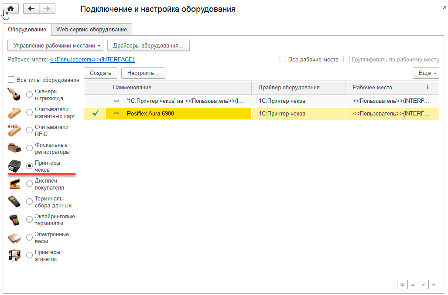Open the <<Пользователь>>(INTERFACE) workplace link
This screenshot has height=295, width=448.
tap(92, 59)
